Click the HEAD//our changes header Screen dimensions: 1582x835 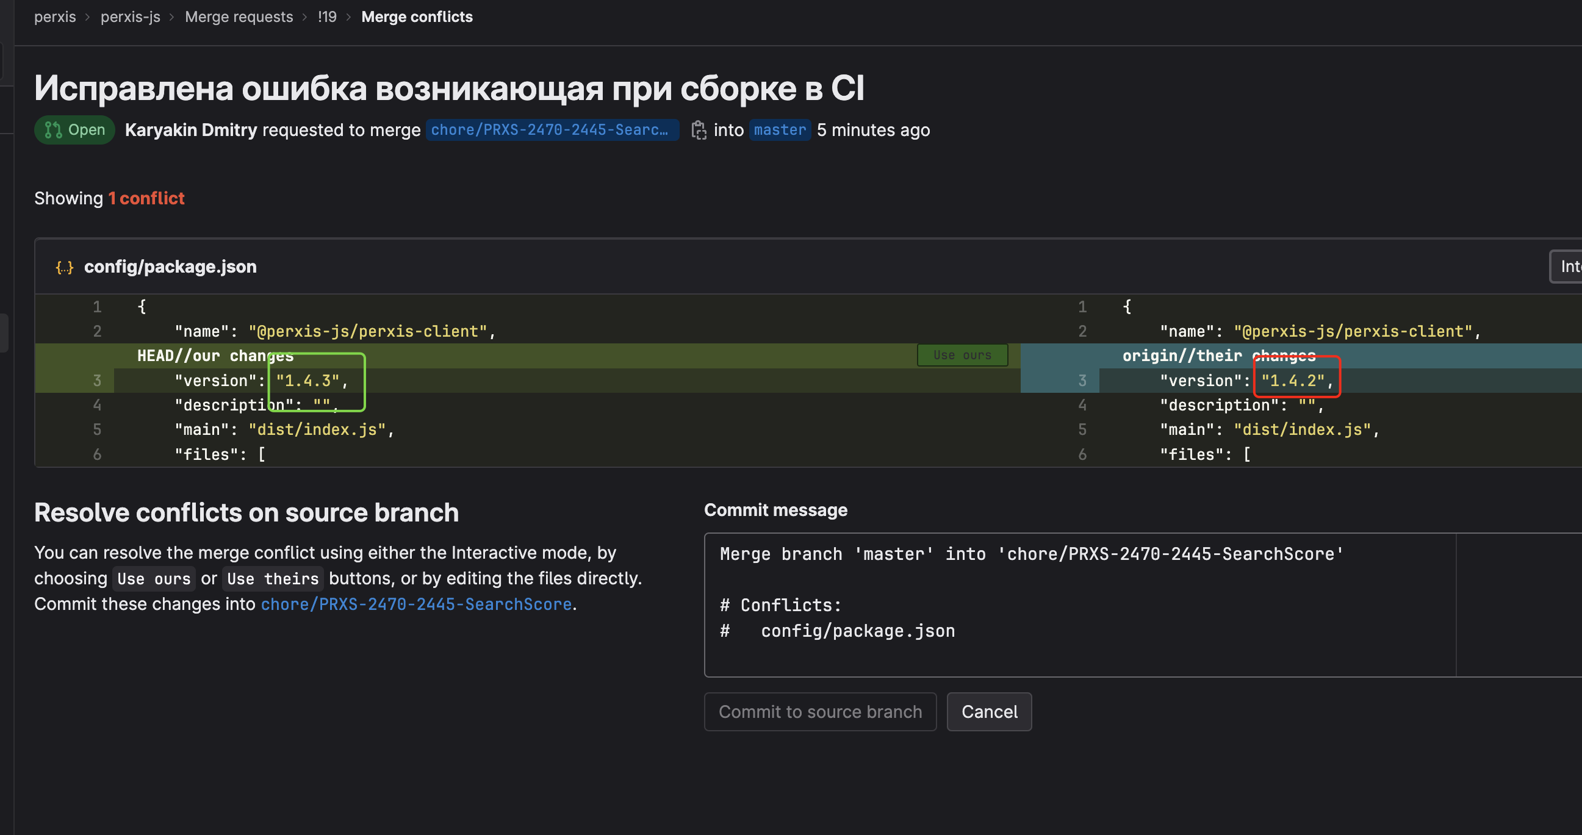[x=215, y=356]
